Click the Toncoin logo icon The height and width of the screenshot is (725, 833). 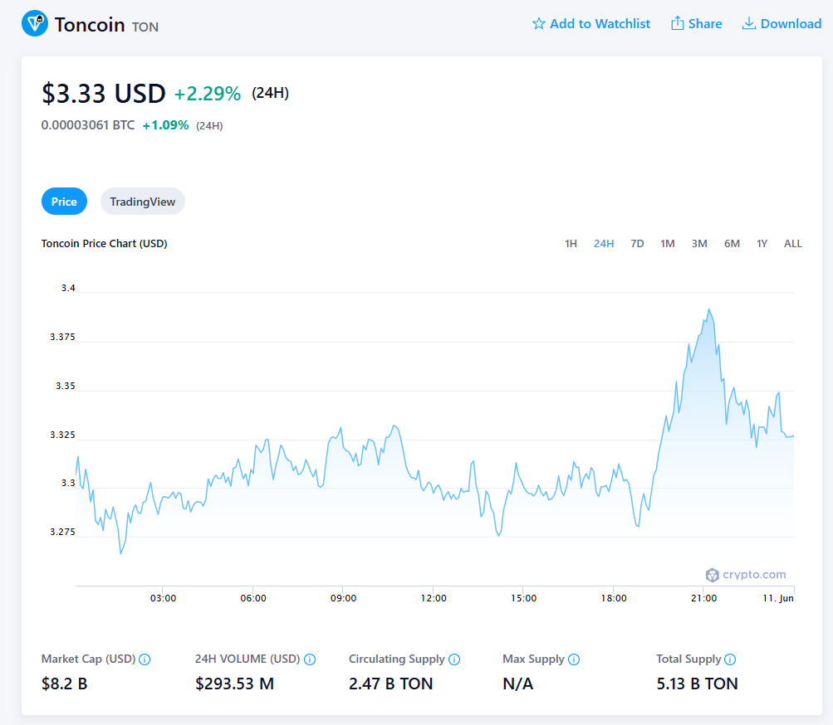pyautogui.click(x=35, y=23)
